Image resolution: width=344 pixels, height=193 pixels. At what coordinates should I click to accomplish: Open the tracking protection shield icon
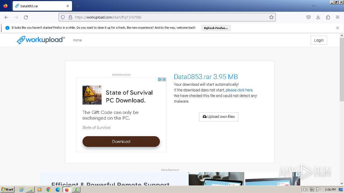pos(63,17)
